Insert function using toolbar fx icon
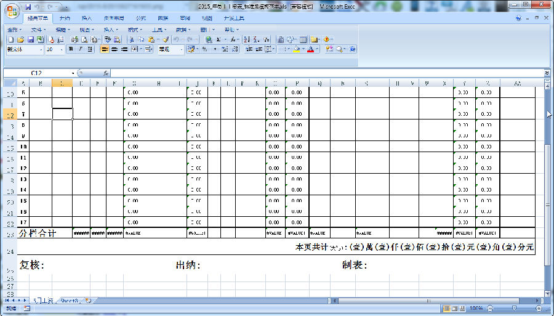Screen dimensions: 554x316 (x=233, y=39)
